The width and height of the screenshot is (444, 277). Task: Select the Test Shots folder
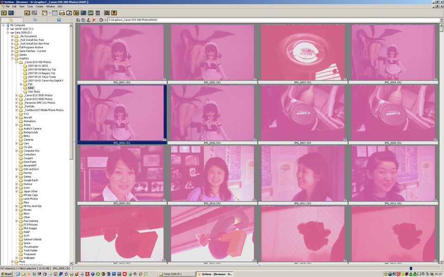point(34,91)
